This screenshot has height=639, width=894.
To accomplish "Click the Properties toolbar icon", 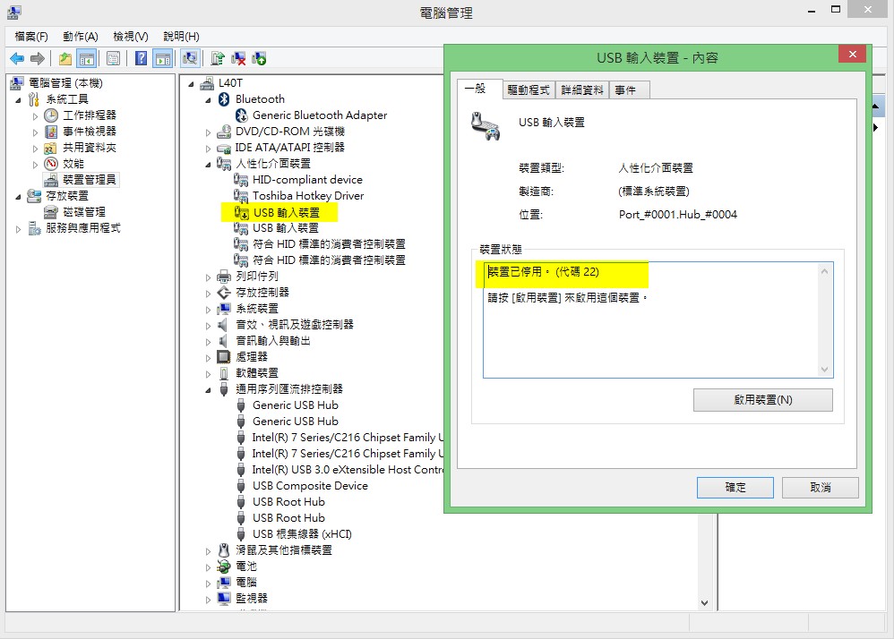I will pyautogui.click(x=113, y=58).
